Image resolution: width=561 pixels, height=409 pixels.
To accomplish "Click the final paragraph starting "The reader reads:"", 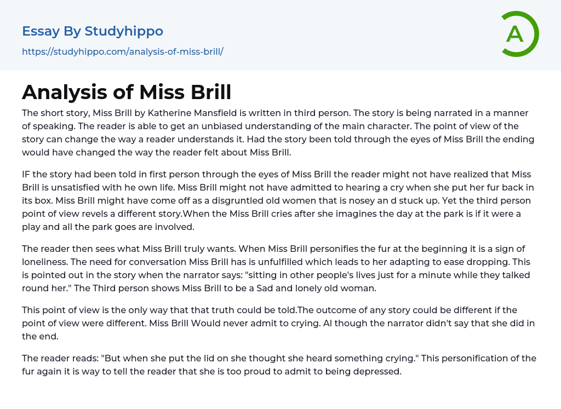I will (279, 365).
